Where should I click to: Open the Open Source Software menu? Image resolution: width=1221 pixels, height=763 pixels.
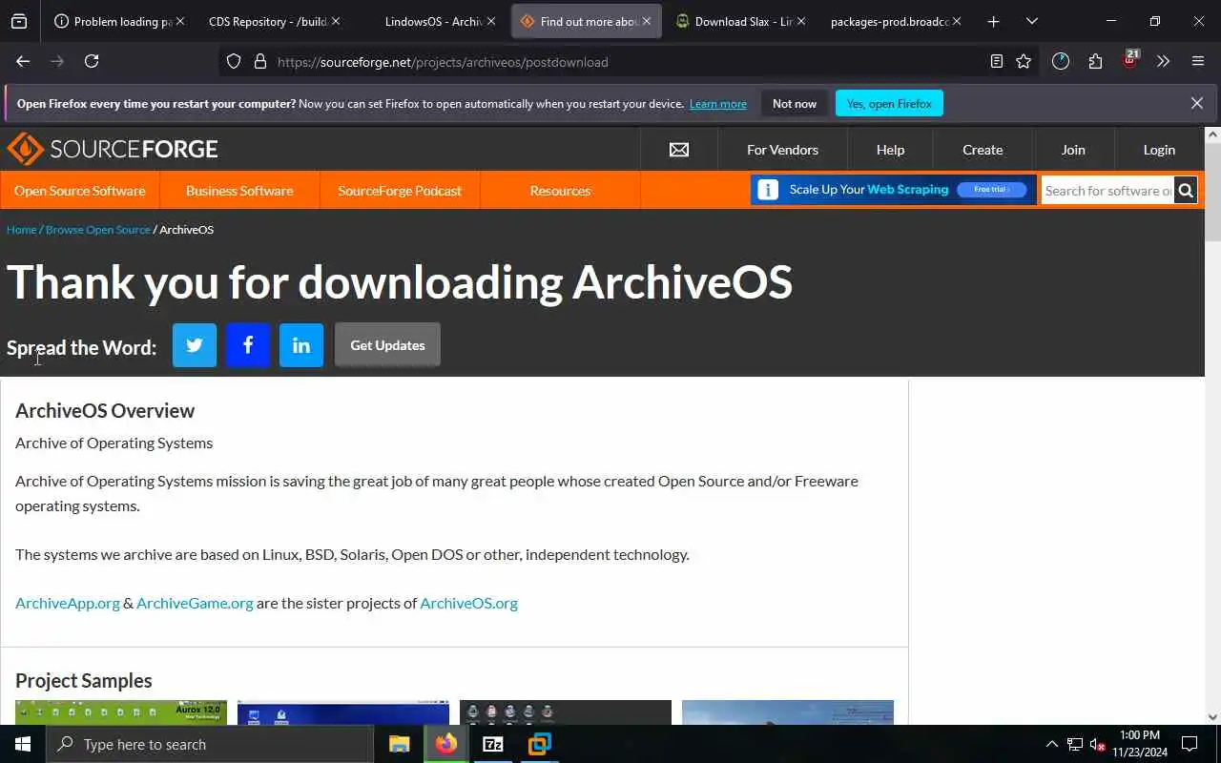pos(80,191)
